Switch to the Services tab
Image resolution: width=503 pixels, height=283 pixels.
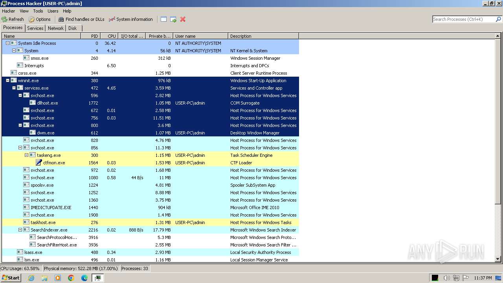coord(35,28)
